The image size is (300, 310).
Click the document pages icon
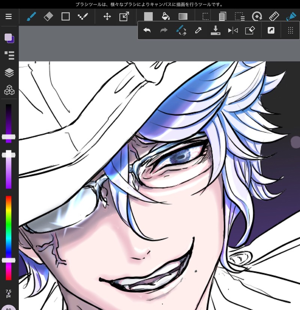tap(223, 17)
